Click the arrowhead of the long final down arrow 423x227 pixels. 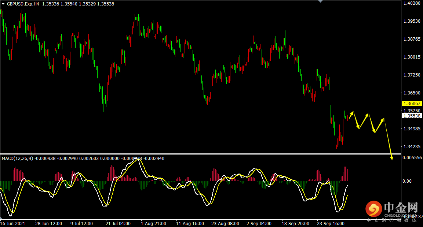click(x=391, y=158)
